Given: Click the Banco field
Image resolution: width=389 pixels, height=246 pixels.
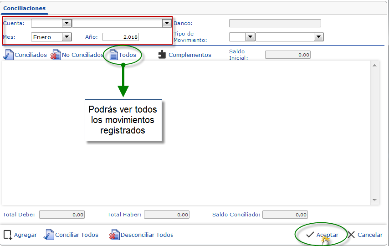Looking at the screenshot, I should [x=275, y=23].
